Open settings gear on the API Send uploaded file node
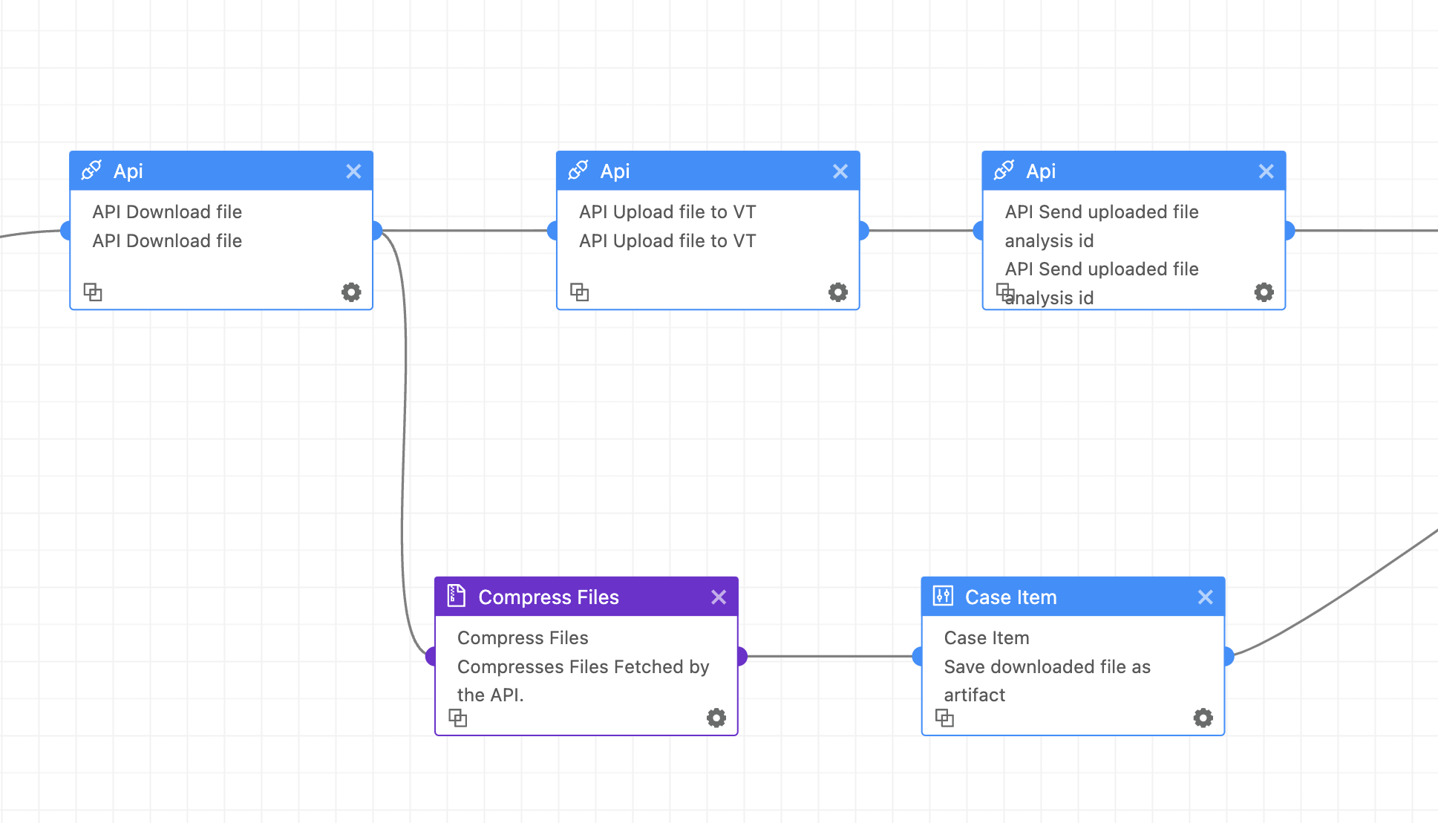 pyautogui.click(x=1263, y=292)
